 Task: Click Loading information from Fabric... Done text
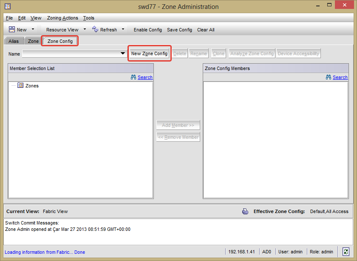click(x=45, y=252)
